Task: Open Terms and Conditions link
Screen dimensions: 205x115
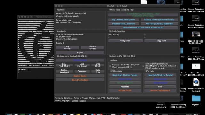Action: (63, 98)
